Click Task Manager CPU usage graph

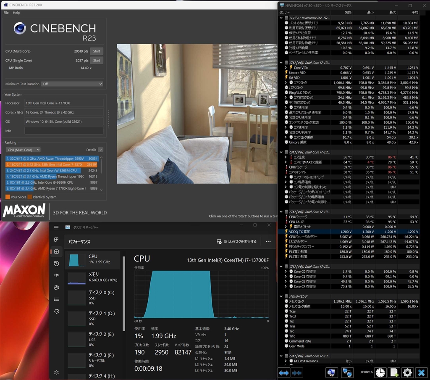[x=202, y=294]
